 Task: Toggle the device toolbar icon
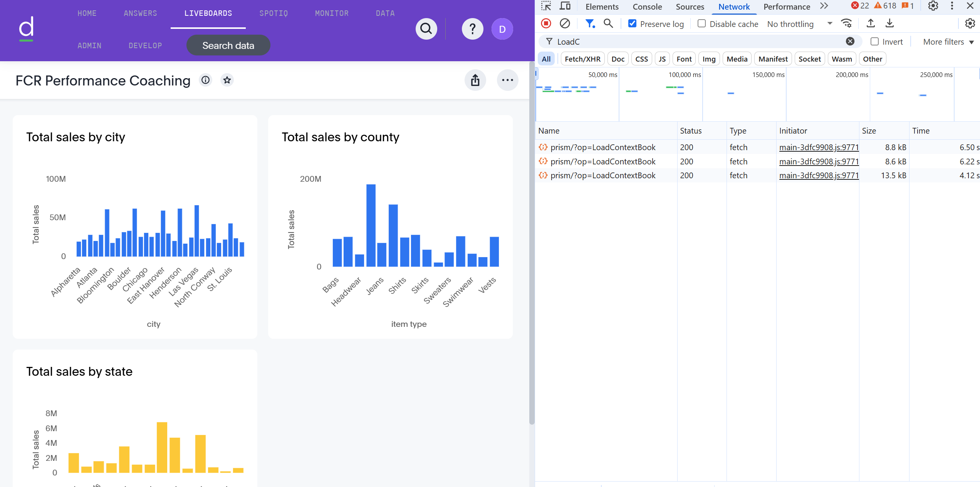point(565,6)
